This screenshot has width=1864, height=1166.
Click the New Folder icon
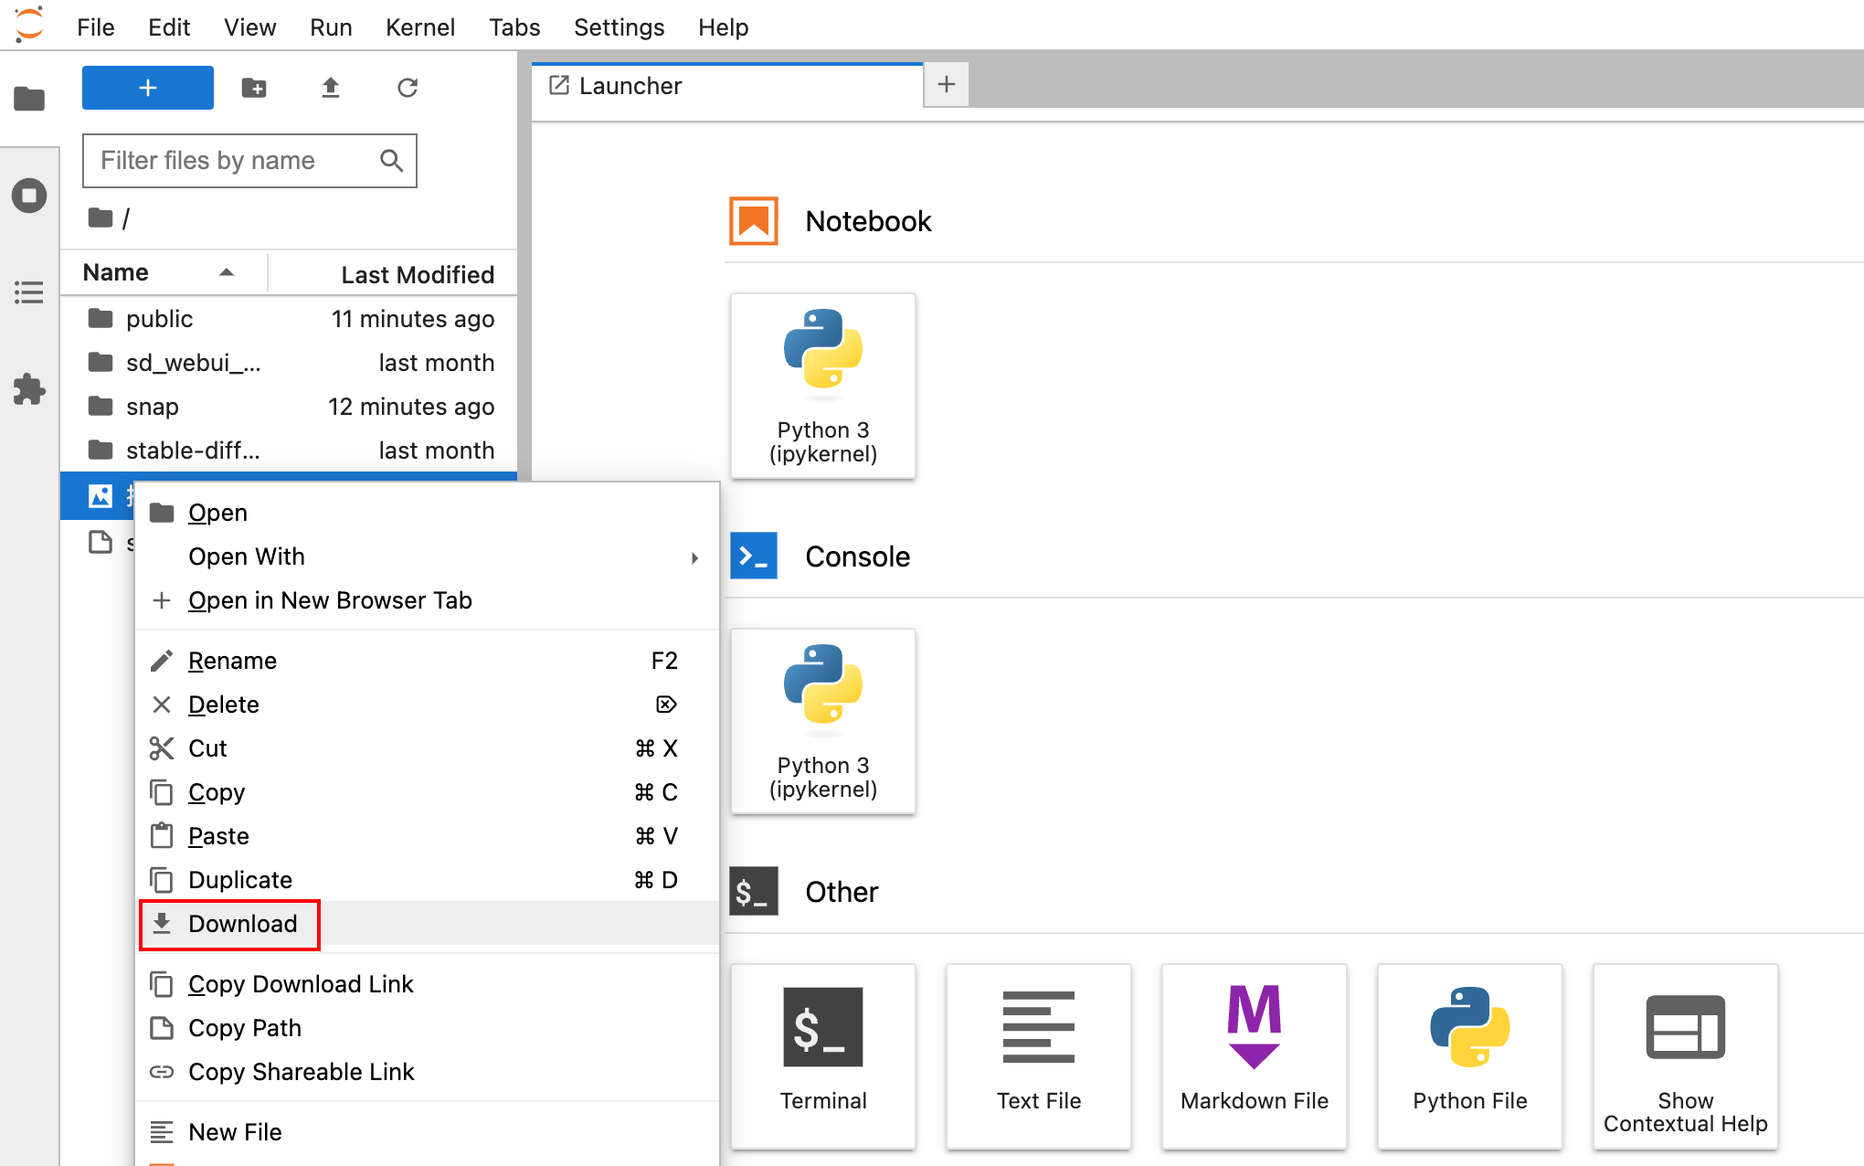coord(254,88)
